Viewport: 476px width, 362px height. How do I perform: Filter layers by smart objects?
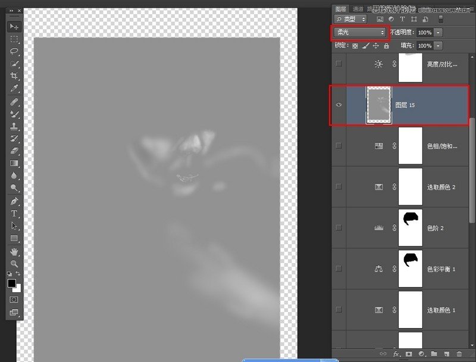click(x=425, y=19)
